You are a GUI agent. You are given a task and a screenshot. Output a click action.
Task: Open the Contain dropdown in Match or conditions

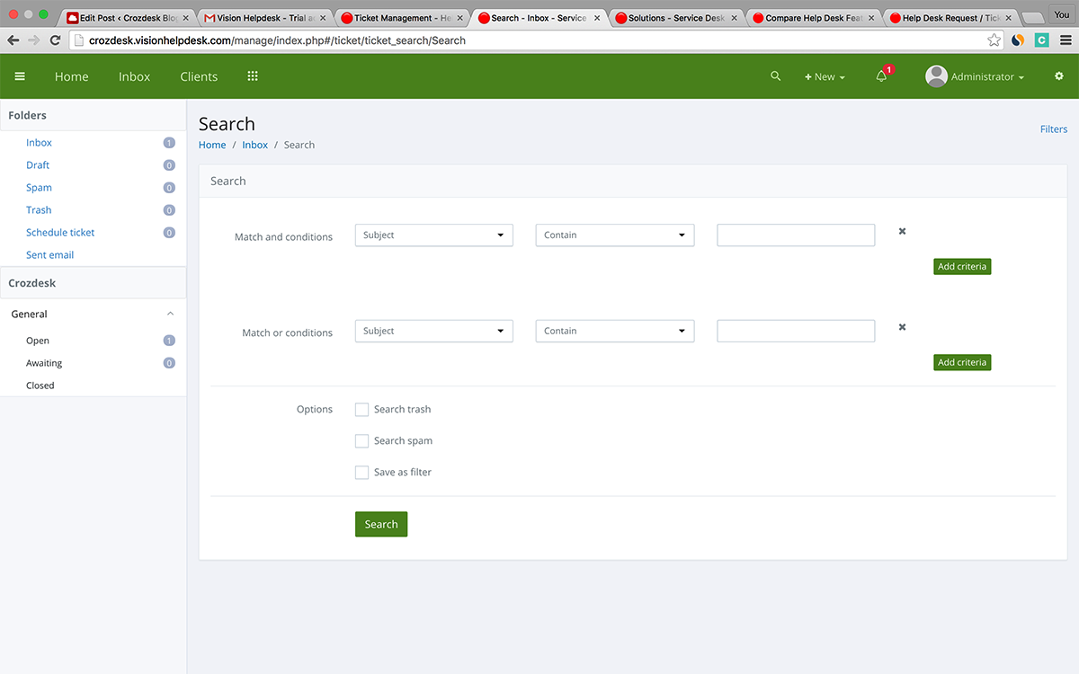(614, 332)
